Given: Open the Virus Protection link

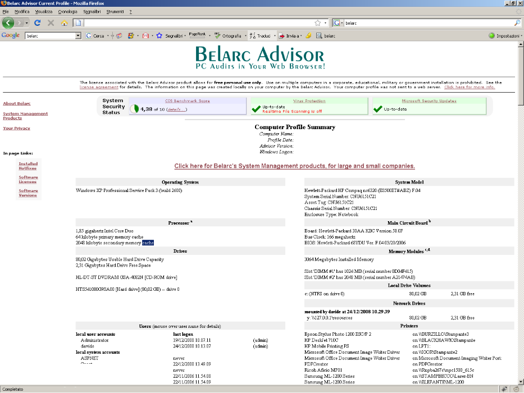Looking at the screenshot, I should [x=309, y=101].
